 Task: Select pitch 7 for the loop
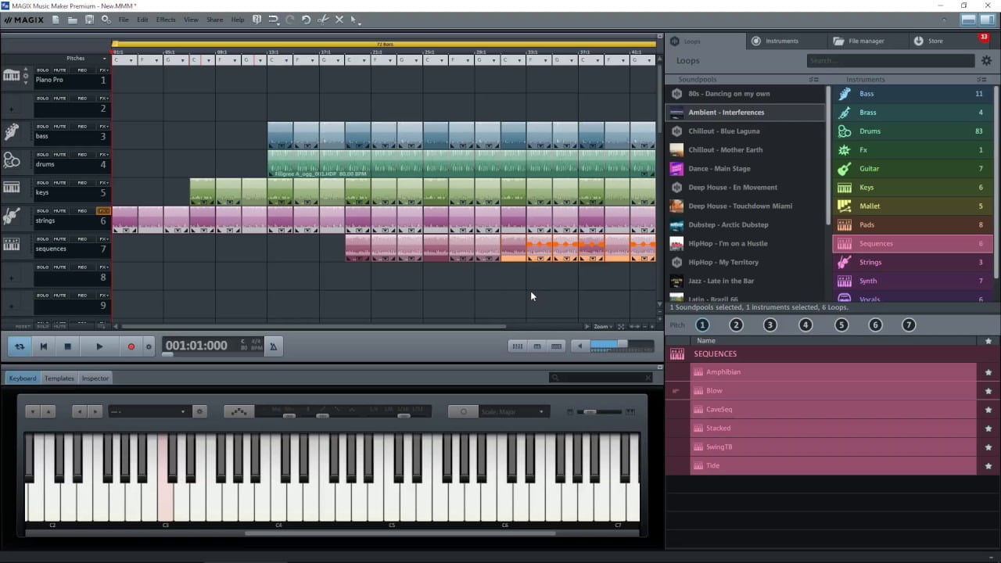[x=909, y=325]
